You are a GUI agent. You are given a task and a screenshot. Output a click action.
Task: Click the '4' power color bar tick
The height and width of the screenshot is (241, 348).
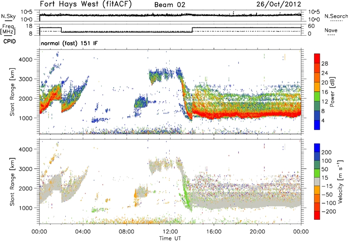(323, 120)
